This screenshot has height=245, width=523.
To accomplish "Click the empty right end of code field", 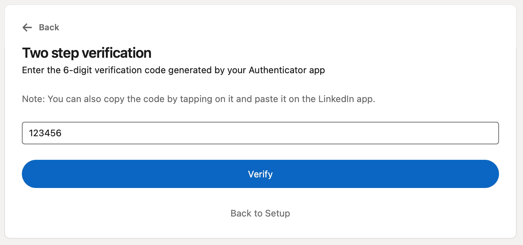I will point(459,133).
